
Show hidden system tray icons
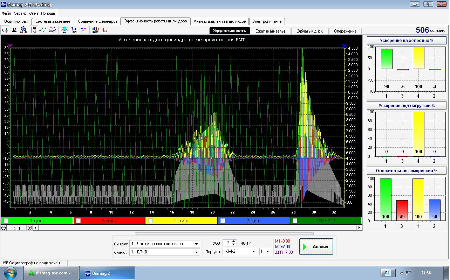402,273
